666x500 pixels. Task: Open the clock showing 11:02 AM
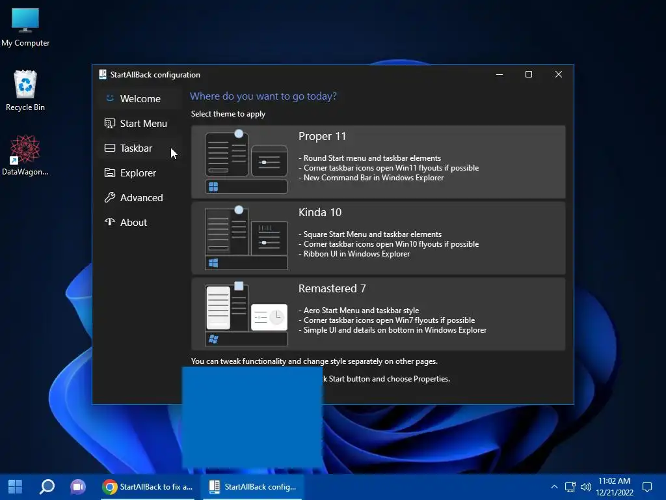614,487
